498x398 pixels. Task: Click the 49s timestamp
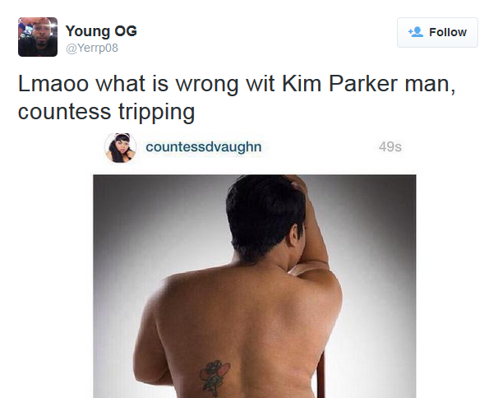point(390,147)
